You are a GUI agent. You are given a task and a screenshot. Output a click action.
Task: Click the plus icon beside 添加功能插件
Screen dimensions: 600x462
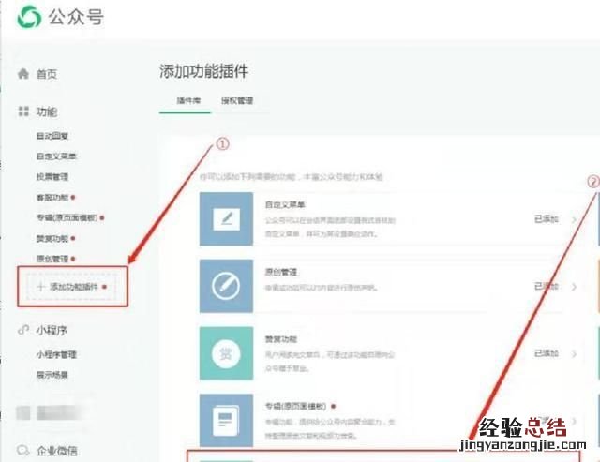click(41, 287)
